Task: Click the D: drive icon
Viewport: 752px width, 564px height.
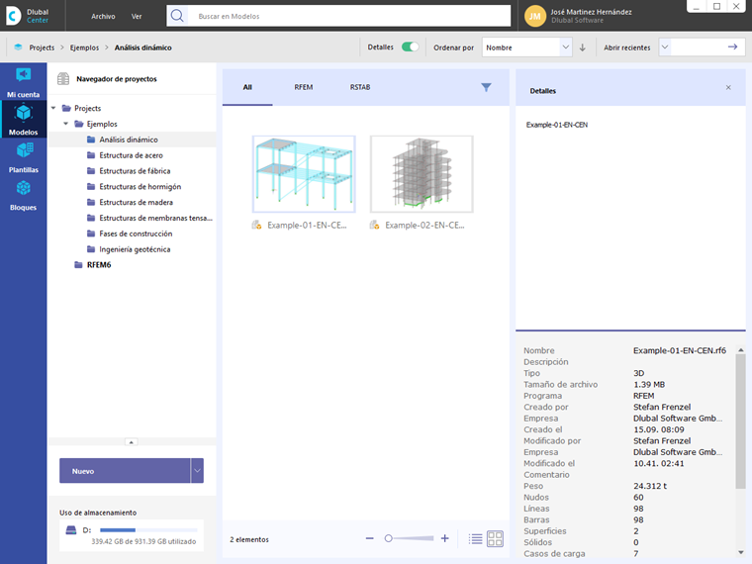Action: point(71,530)
